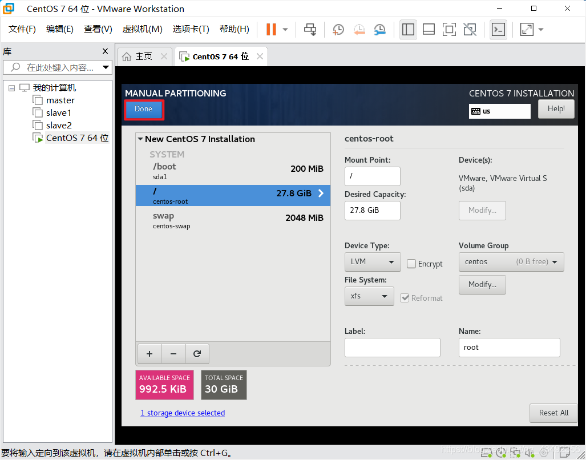
Task: Select the / centos-root partition row
Action: pyautogui.click(x=233, y=195)
